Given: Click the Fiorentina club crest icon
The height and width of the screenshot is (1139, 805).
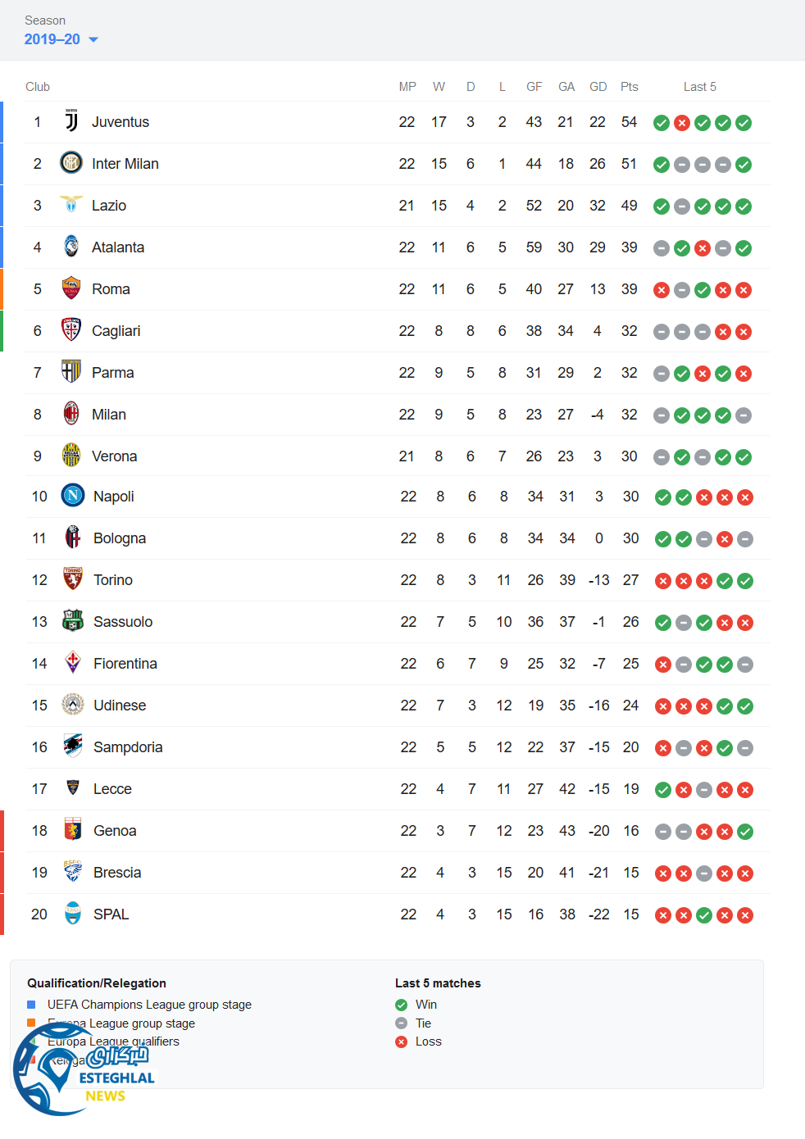Looking at the screenshot, I should coord(73,663).
